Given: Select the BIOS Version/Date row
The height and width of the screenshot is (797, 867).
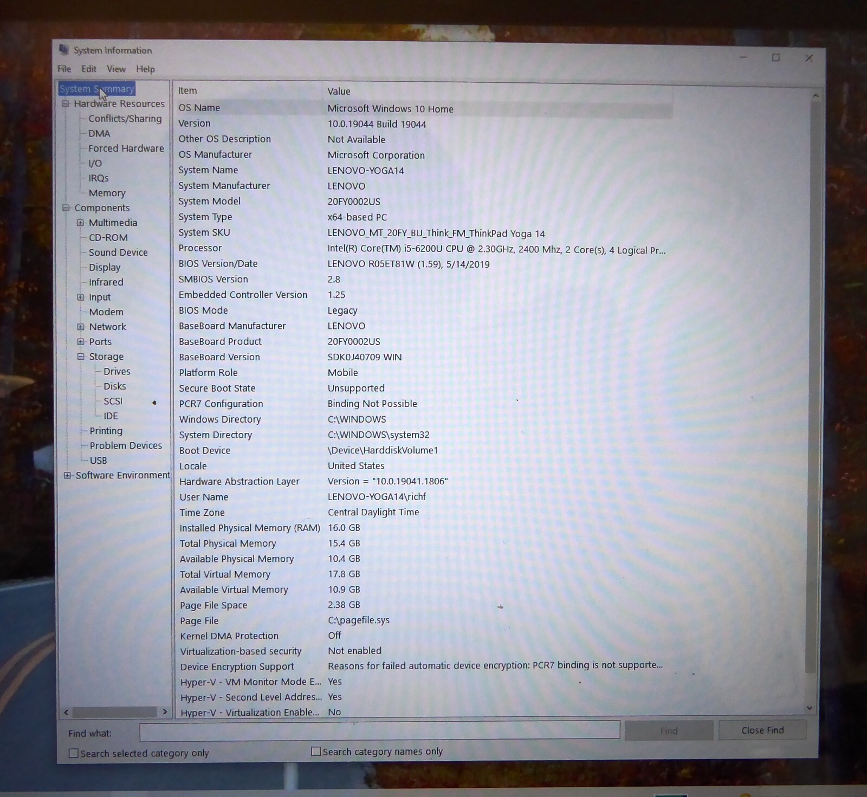Looking at the screenshot, I should 422,264.
